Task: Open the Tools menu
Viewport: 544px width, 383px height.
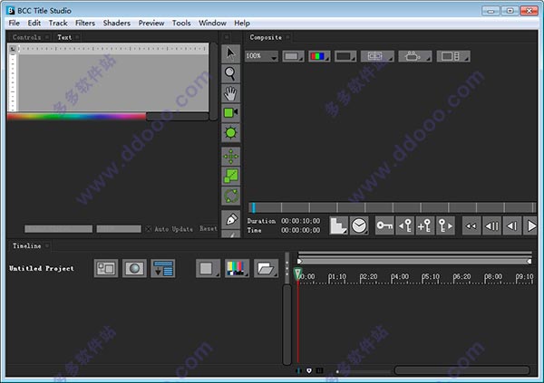Action: point(181,23)
